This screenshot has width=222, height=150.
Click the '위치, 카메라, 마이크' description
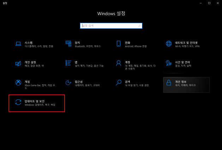(x=185, y=85)
